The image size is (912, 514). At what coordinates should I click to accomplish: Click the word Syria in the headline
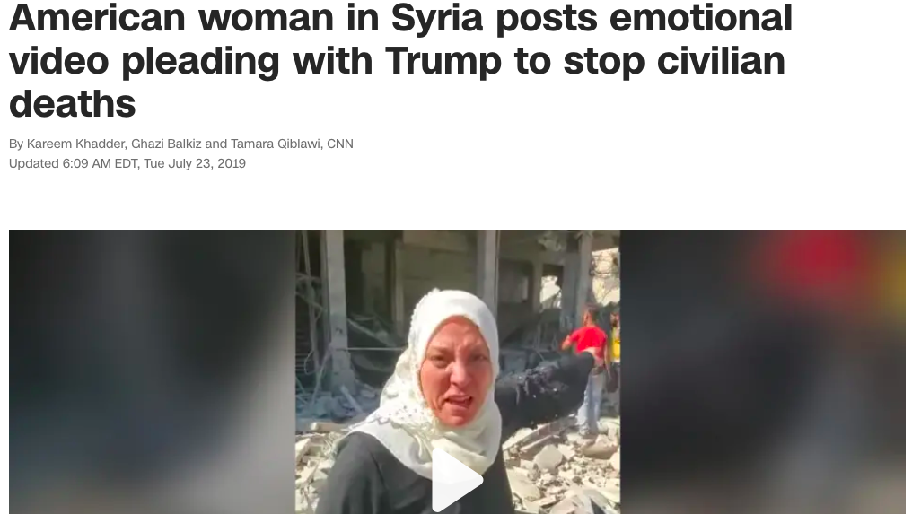pyautogui.click(x=437, y=19)
